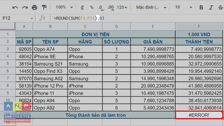Click the HÃNG header cell

pyautogui.click(x=85, y=42)
